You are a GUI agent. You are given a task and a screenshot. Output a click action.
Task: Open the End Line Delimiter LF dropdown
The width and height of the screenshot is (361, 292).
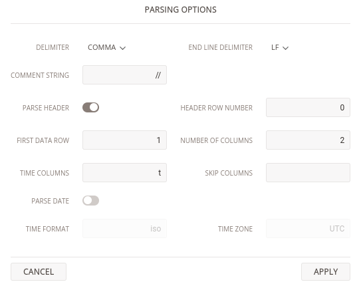pyautogui.click(x=280, y=47)
